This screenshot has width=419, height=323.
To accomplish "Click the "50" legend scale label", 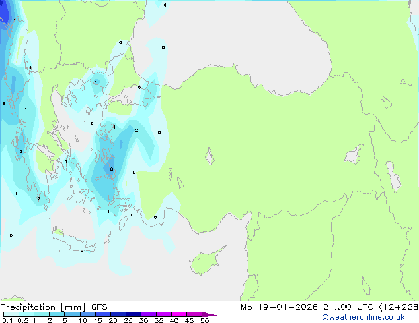I will pos(204,320).
